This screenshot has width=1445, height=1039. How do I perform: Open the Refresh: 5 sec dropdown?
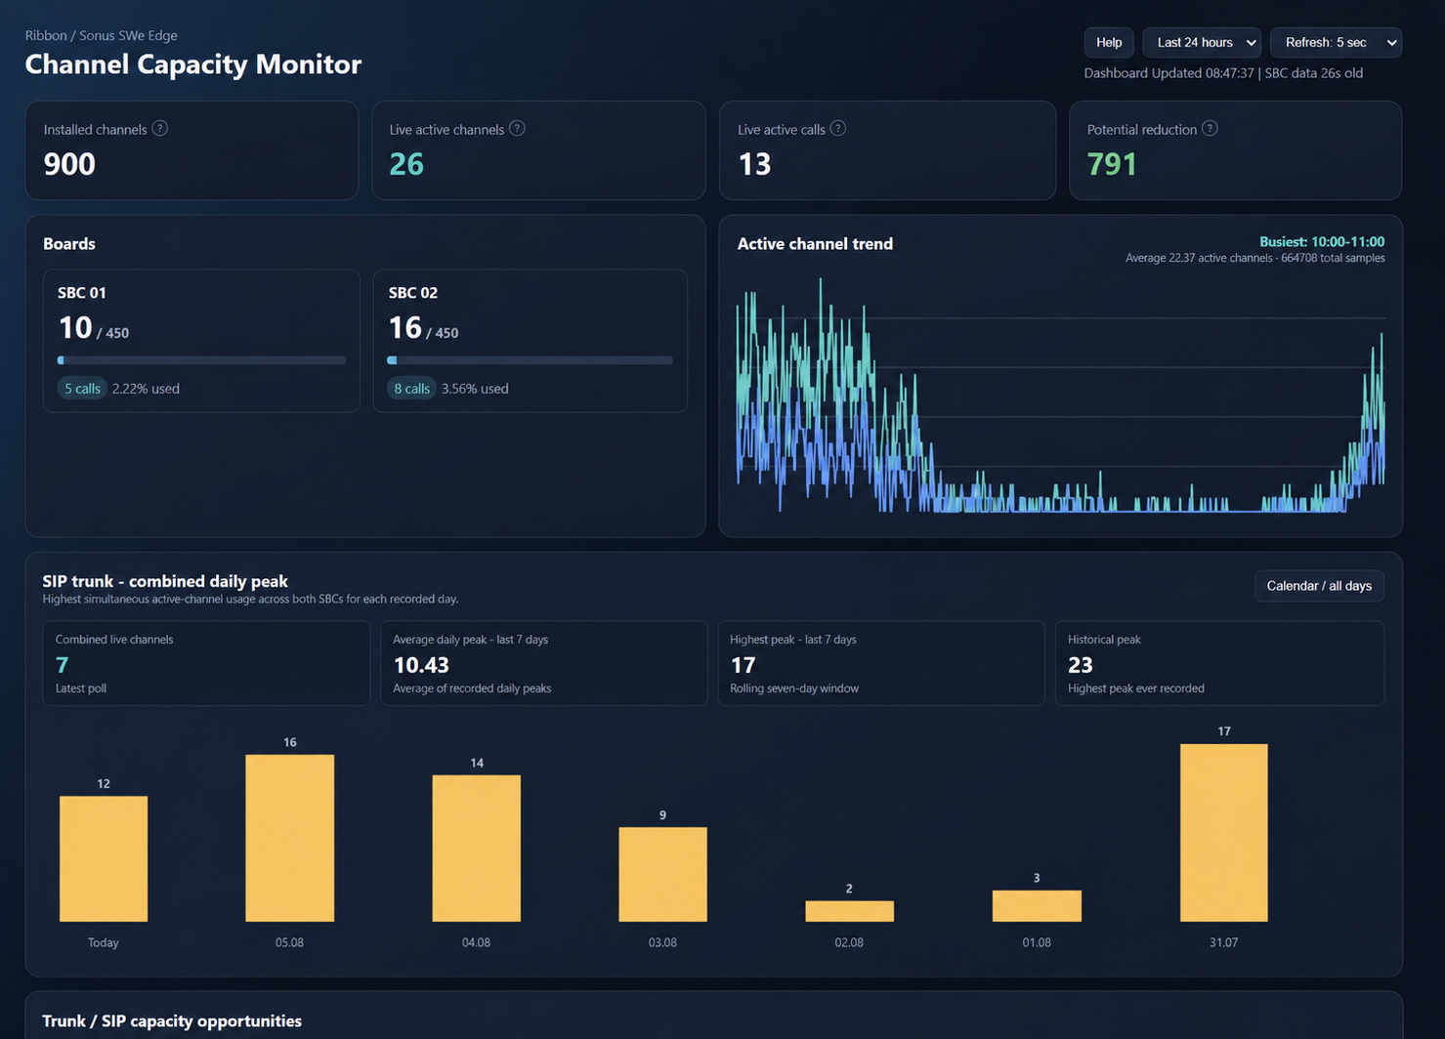click(1336, 43)
